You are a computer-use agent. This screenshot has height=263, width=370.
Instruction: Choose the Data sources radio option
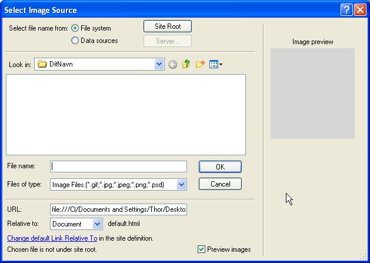75,41
